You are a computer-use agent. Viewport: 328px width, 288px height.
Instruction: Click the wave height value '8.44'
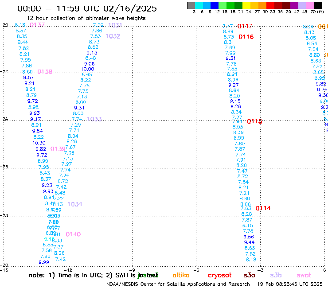(x=23, y=42)
